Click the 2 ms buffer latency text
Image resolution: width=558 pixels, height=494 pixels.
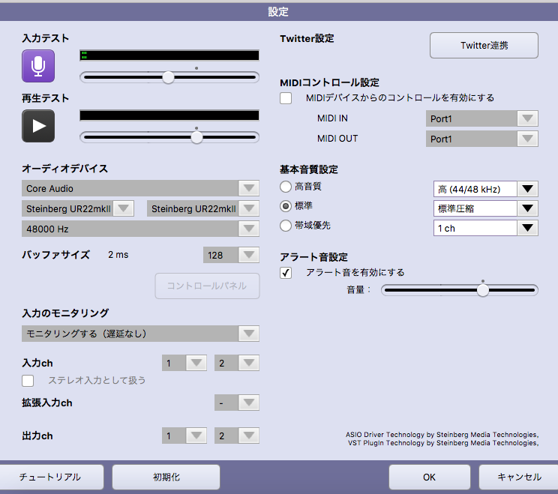click(118, 255)
